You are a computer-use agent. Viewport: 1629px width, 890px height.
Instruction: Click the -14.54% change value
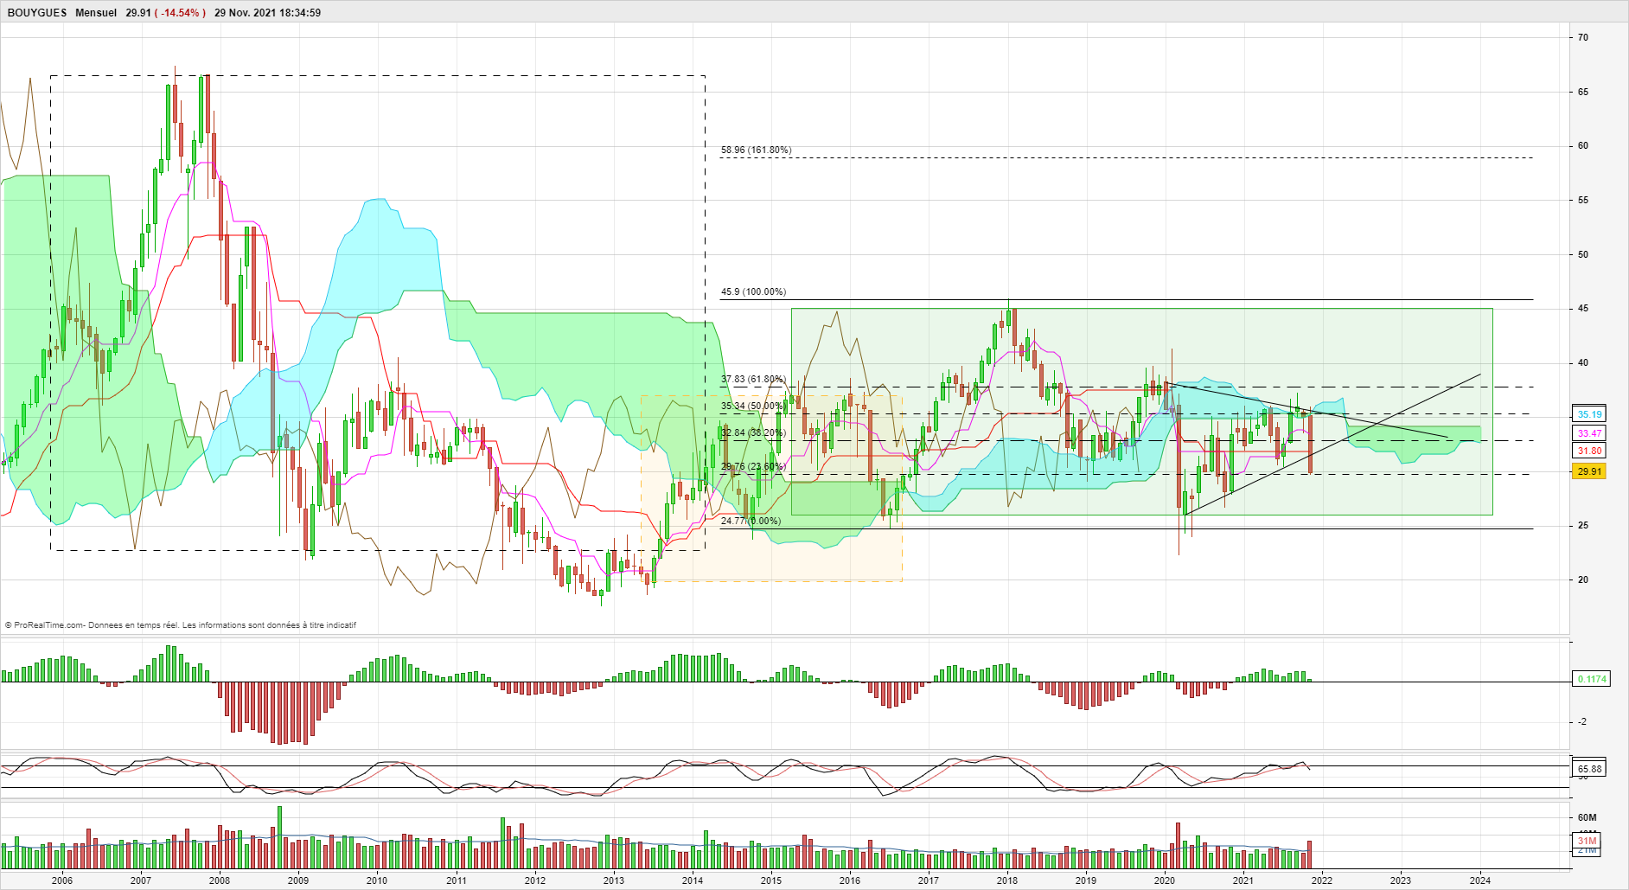click(x=181, y=13)
